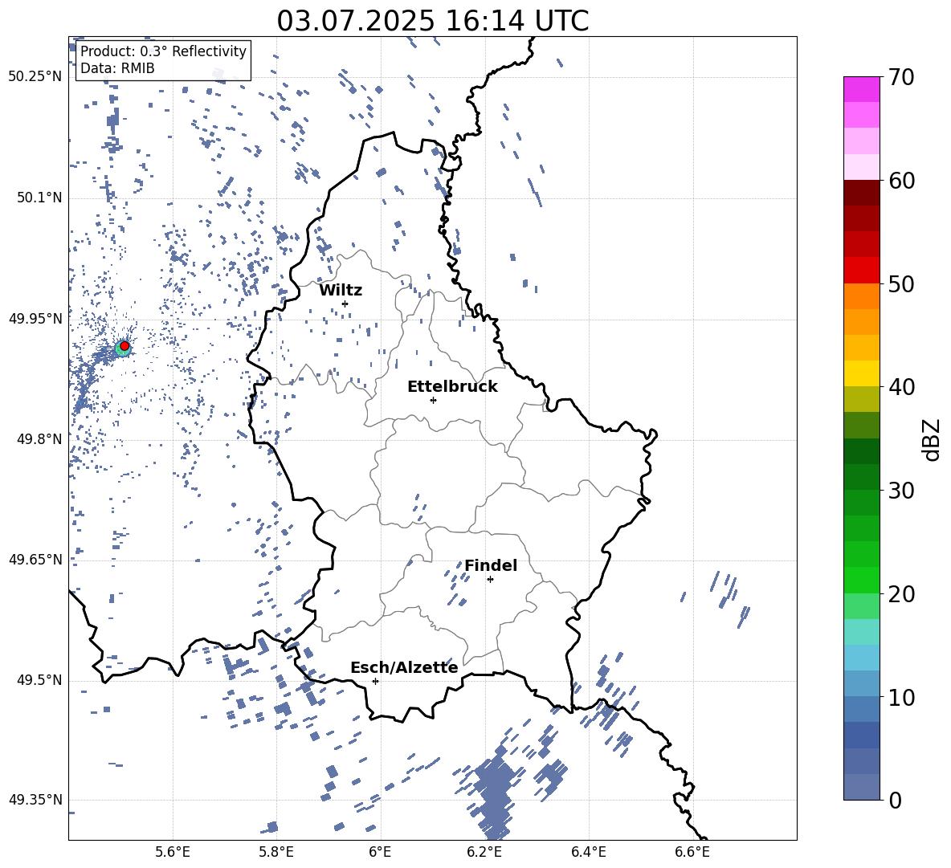Click the large echo cluster near 6.2°E south
Viewport: 951px width, 868px height.
[494, 794]
